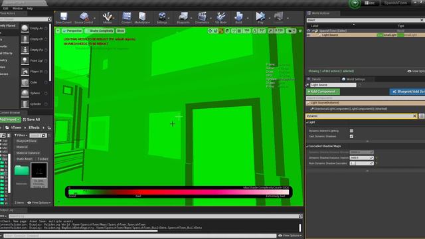The height and width of the screenshot is (239, 425).
Task: Click Add Component button
Action: (323, 92)
